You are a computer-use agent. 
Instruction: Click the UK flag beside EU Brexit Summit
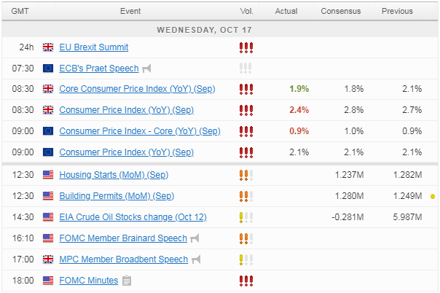49,47
